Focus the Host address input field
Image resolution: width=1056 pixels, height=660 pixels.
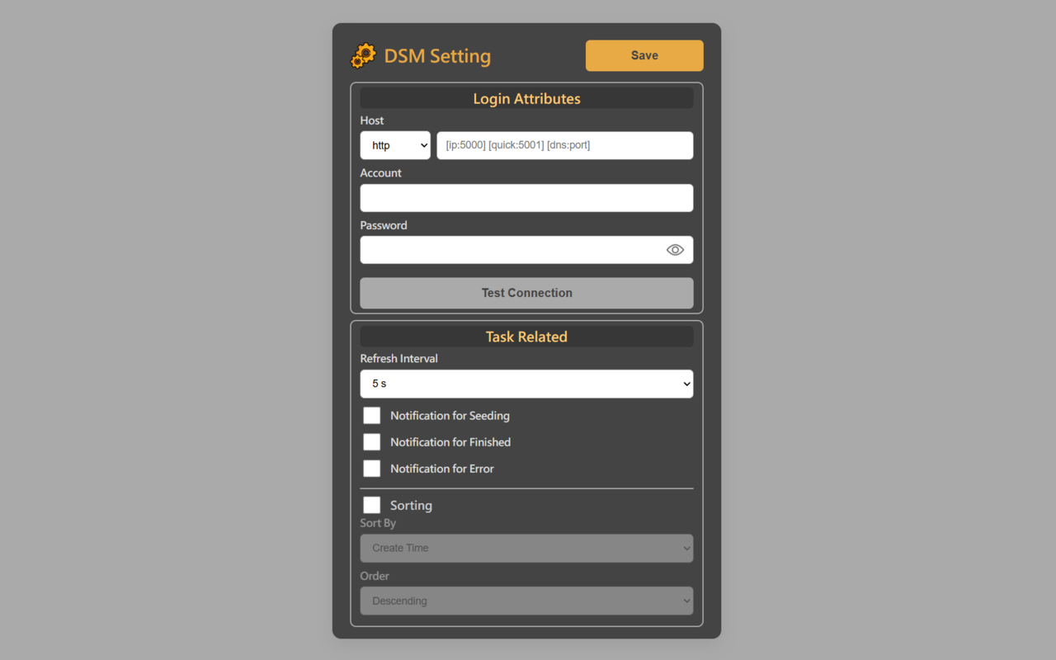coord(565,145)
